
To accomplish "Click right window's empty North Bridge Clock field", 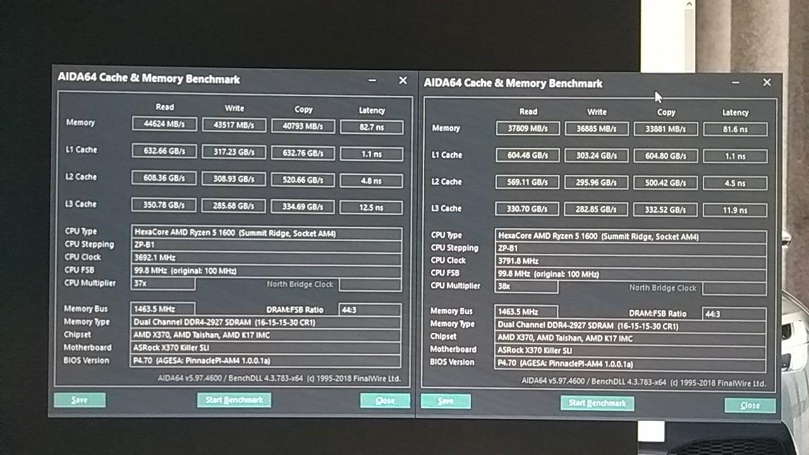I will click(734, 289).
